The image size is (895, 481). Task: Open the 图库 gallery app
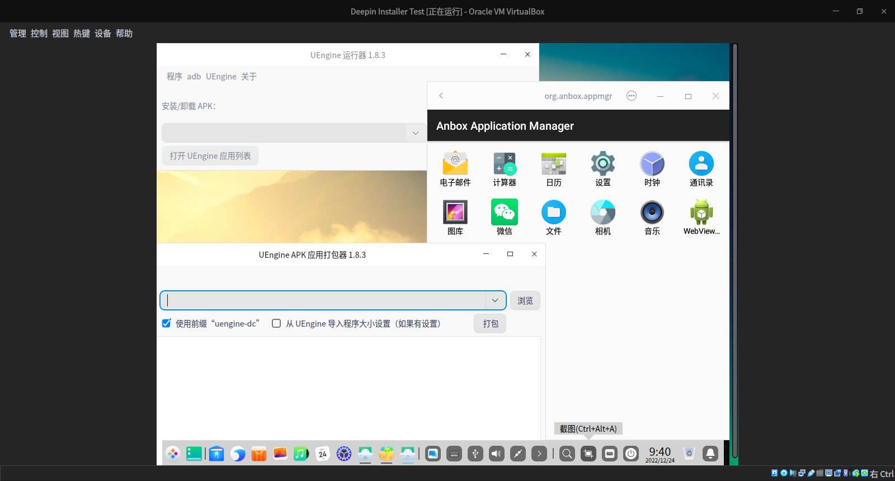click(455, 218)
